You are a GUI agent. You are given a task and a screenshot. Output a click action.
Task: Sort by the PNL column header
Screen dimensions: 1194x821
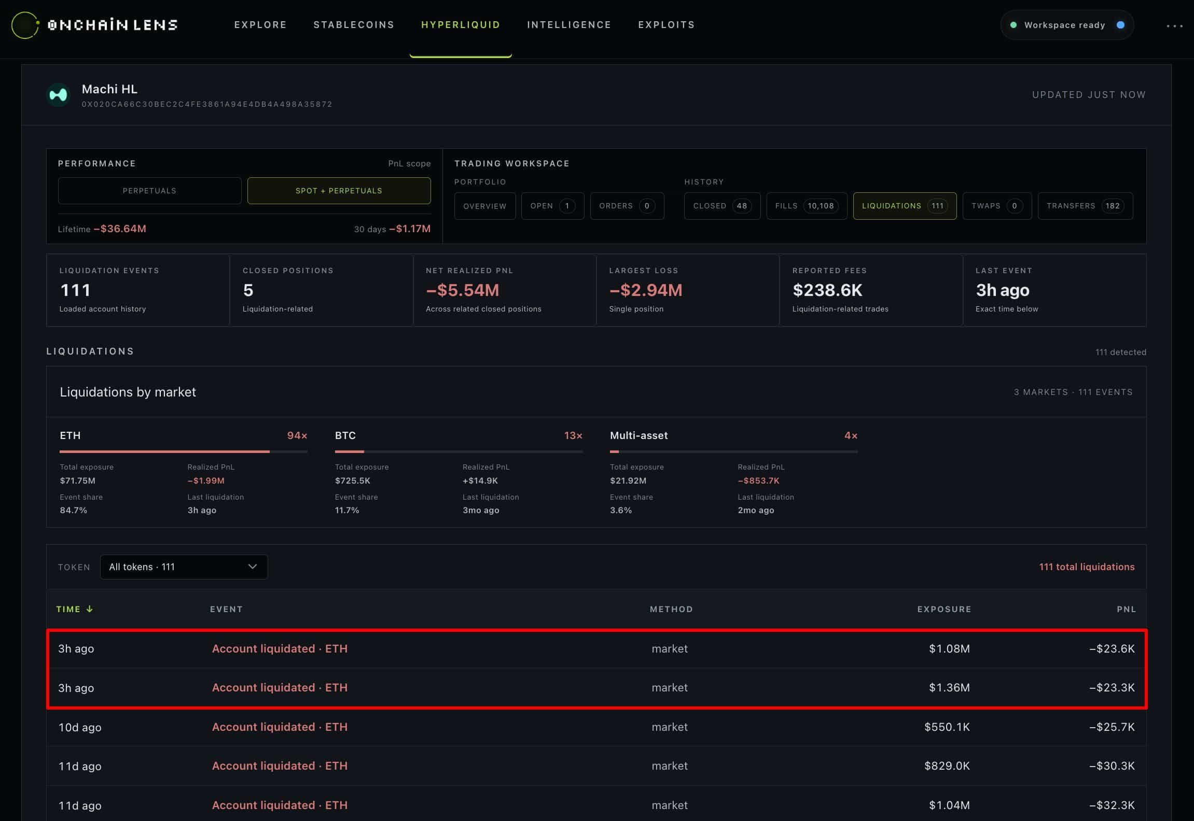pos(1126,609)
